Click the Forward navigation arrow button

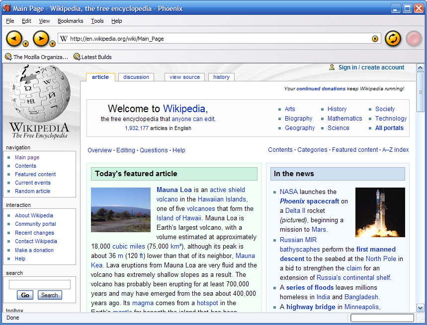pos(41,39)
